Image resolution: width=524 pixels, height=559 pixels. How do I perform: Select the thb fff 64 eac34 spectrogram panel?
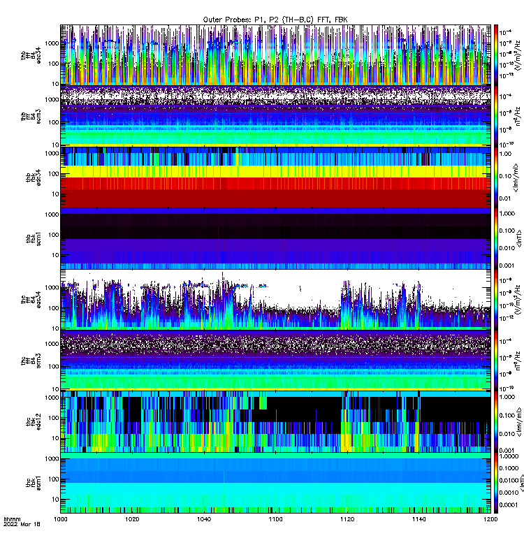tap(275, 55)
